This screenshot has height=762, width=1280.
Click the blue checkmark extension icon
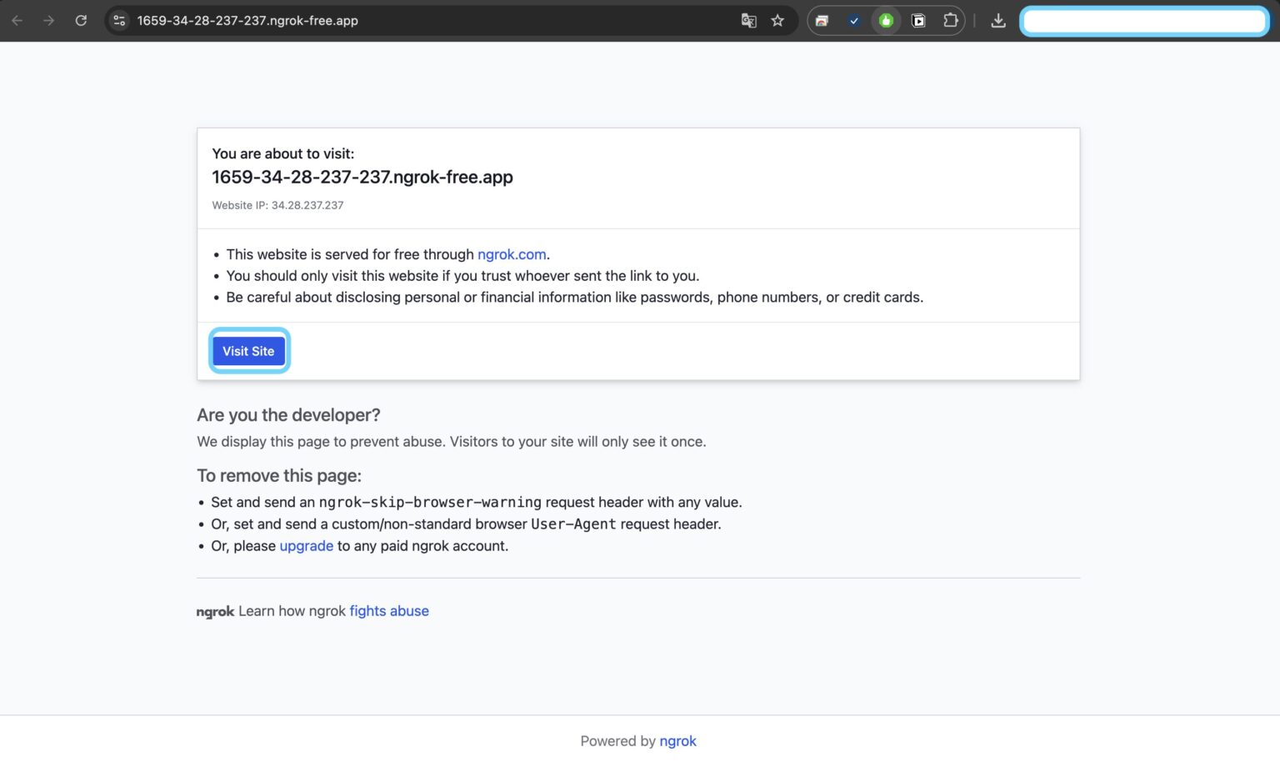tap(854, 20)
